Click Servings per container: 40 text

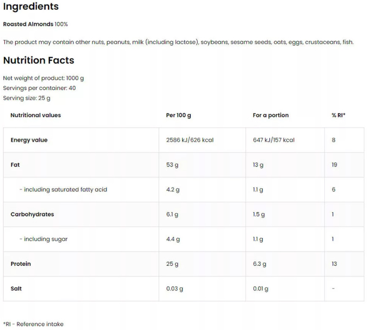coord(39,88)
